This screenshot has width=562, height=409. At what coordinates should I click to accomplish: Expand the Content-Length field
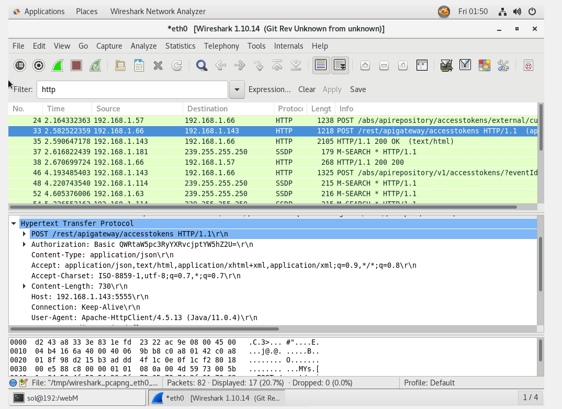coord(24,286)
